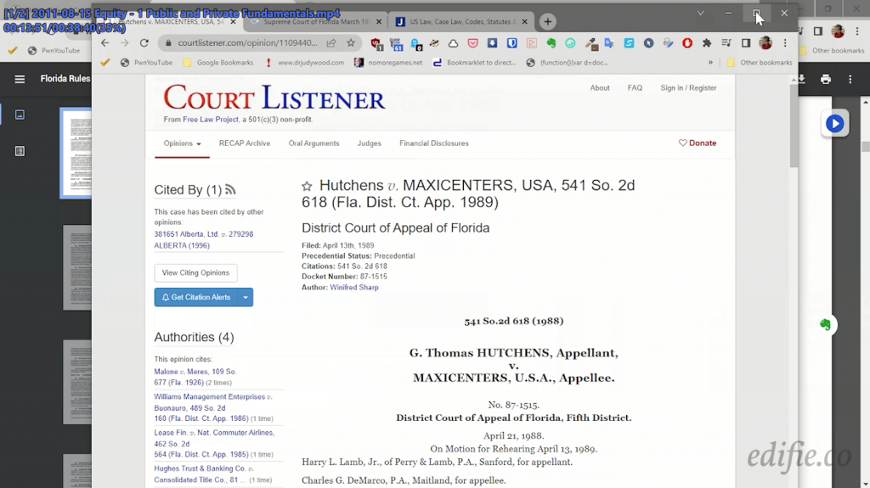Viewport: 870px width, 488px height.
Task: Open the tab search chevron in title bar
Action: click(x=701, y=13)
